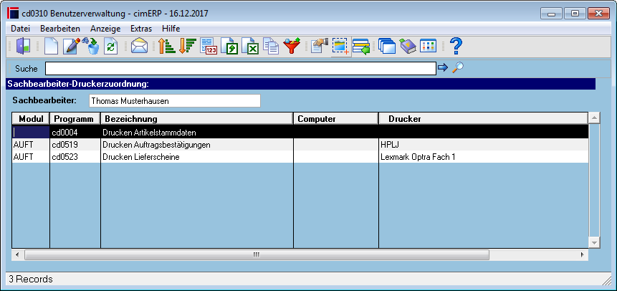Click inside the Suche input field
This screenshot has height=291, width=617.
point(241,68)
